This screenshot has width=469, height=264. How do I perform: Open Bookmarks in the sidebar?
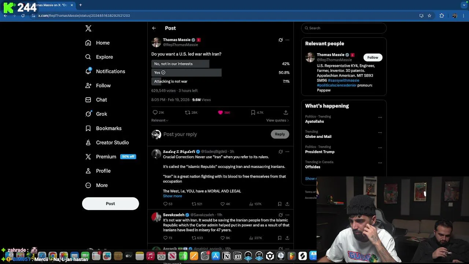click(103, 128)
